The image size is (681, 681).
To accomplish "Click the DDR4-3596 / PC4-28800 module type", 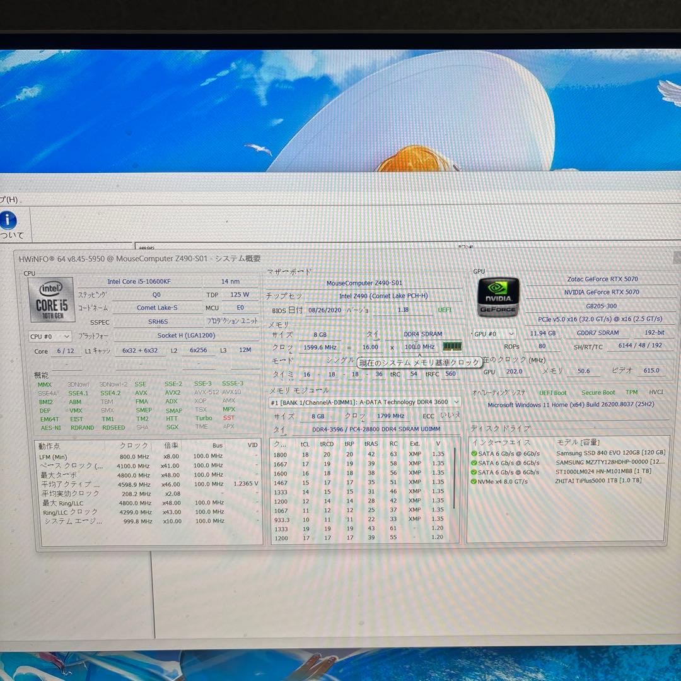I will 376,429.
